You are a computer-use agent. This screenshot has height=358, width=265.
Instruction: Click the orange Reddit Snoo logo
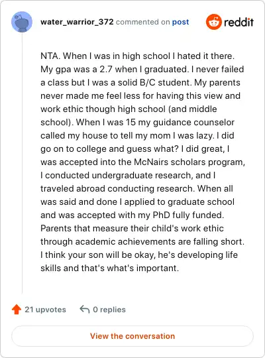point(213,22)
